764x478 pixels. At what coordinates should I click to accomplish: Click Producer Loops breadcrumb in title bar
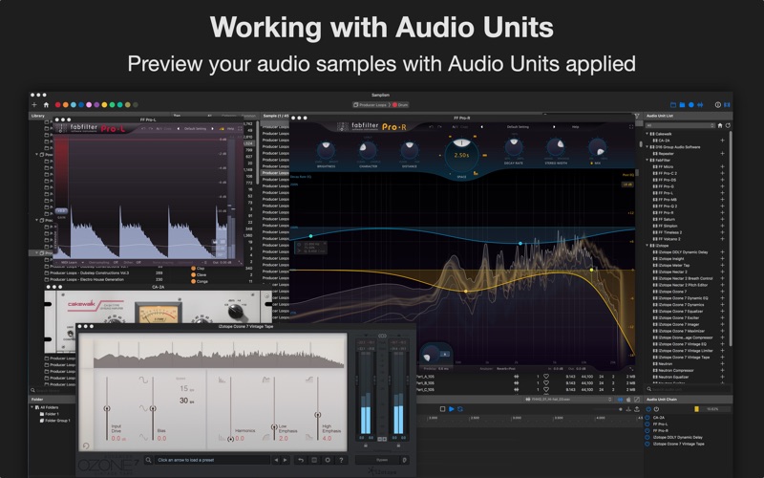tap(371, 105)
